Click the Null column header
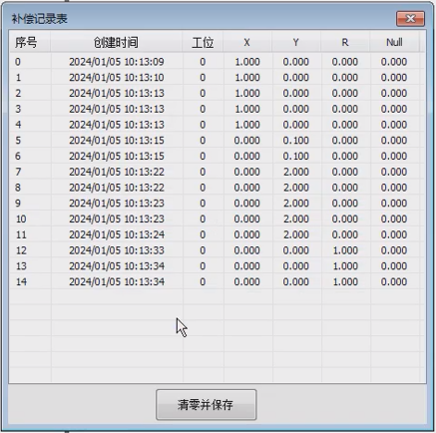 pos(394,42)
